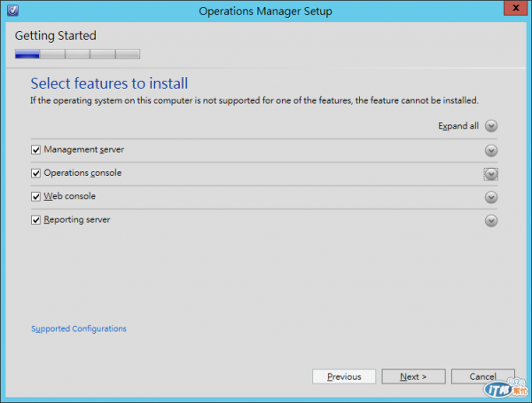Click the Select features to install heading

click(x=109, y=83)
